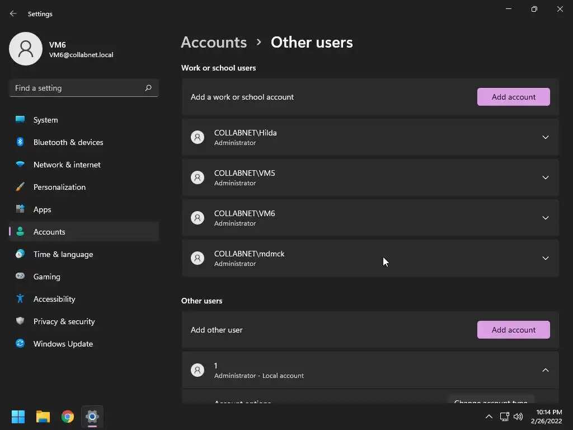Click the Gaming controller icon
Screen dimensions: 573x430
coord(20,277)
